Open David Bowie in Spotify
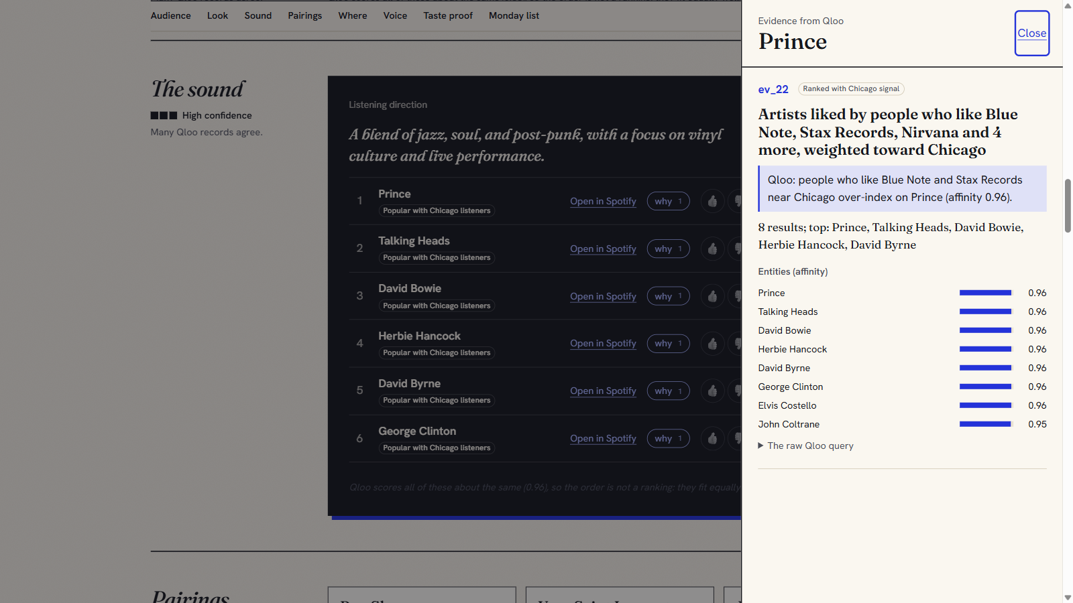This screenshot has width=1073, height=603. [x=603, y=296]
